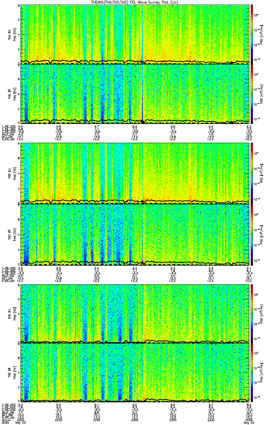Click the PSD color bar beside THD B-perpendicular panel
The height and width of the screenshot is (425, 266).
(252, 174)
